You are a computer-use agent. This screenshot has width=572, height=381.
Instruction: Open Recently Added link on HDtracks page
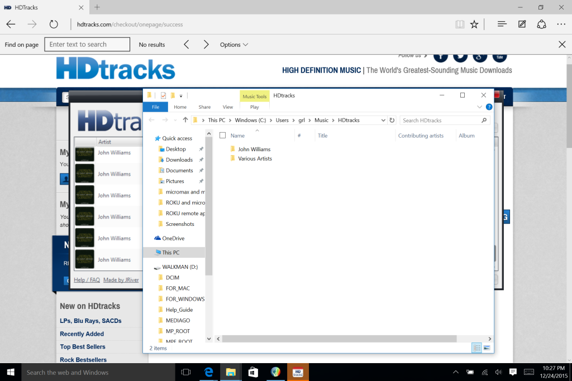tap(82, 334)
